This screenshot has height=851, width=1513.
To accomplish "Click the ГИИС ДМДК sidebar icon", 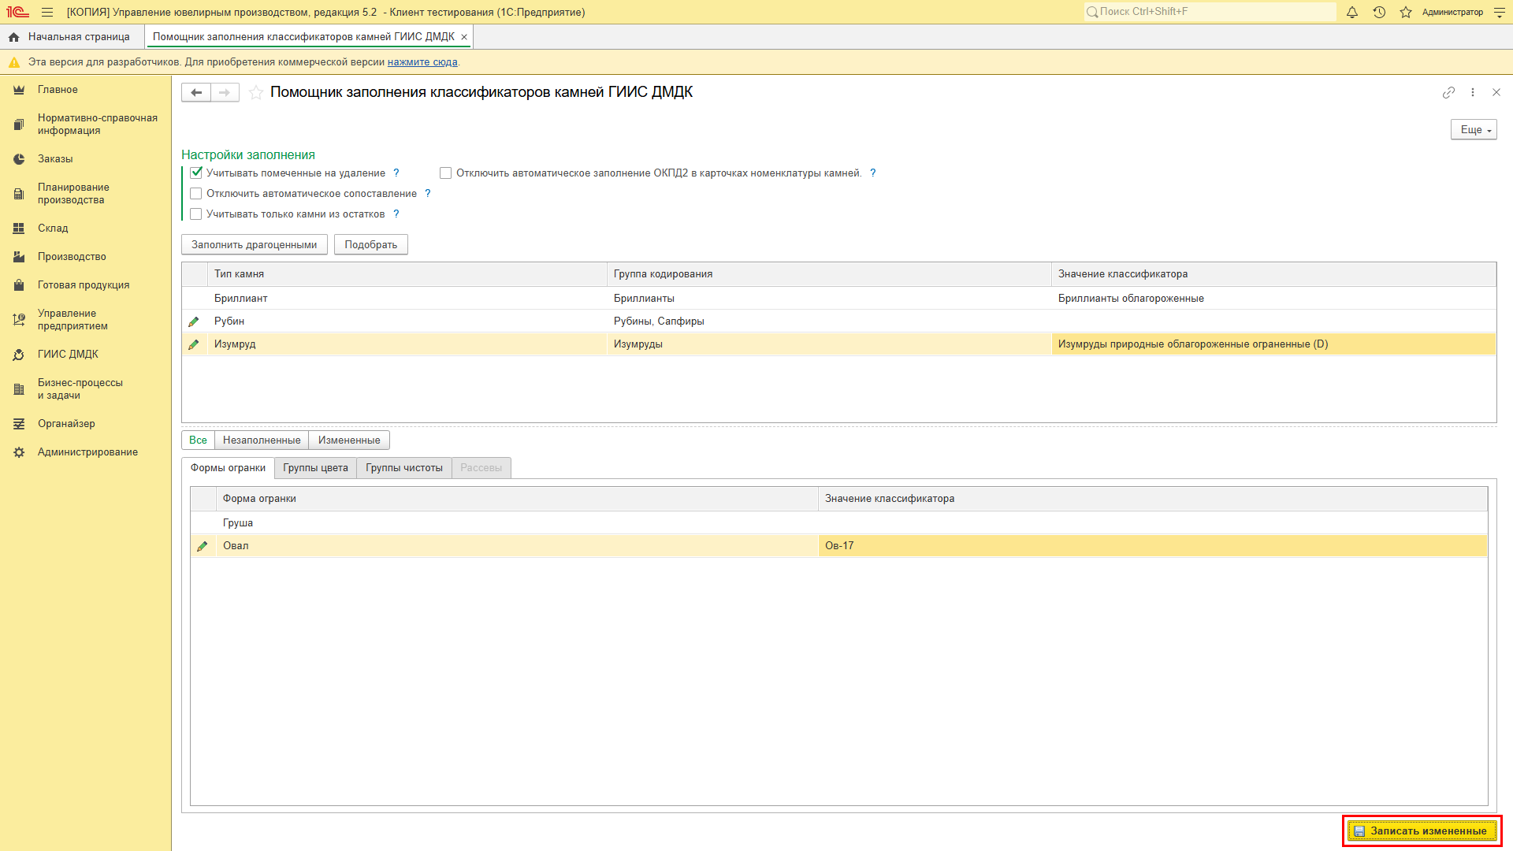I will click(x=19, y=355).
